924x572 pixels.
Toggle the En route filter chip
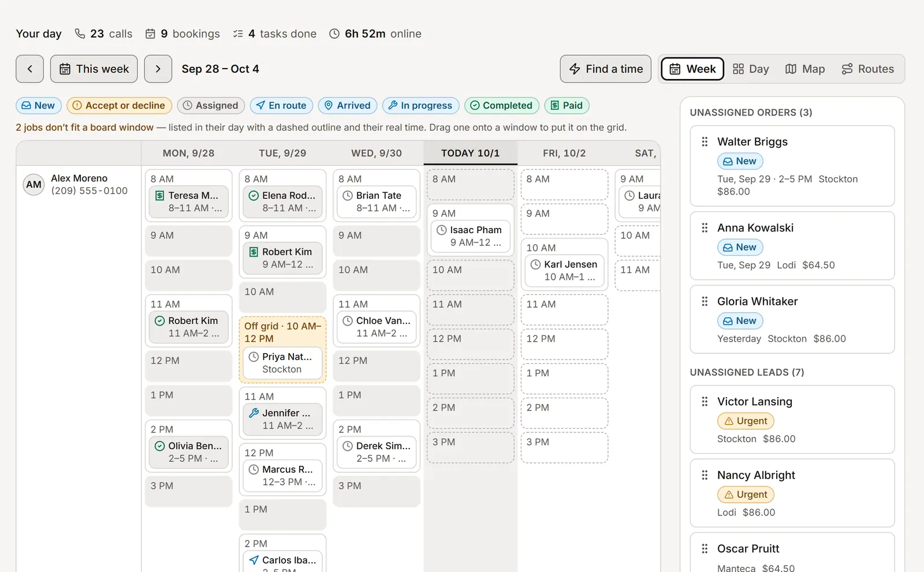tap(281, 106)
